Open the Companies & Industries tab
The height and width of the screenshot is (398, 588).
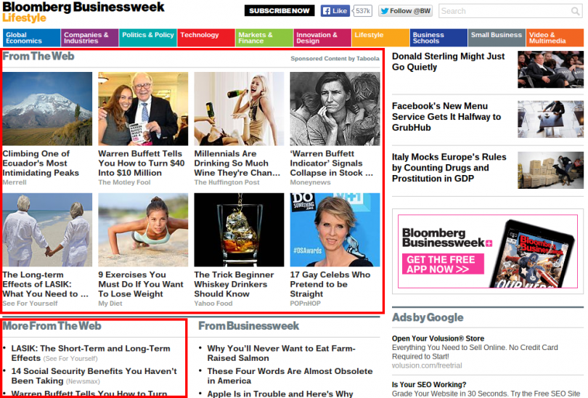click(89, 38)
